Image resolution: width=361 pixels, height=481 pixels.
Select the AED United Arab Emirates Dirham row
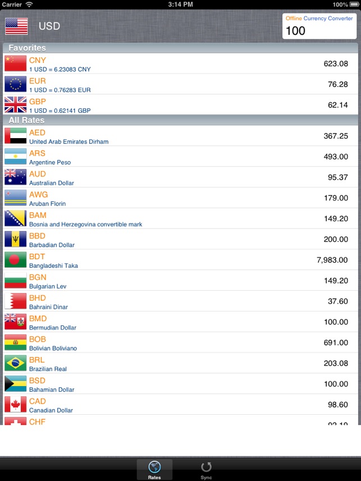point(180,136)
